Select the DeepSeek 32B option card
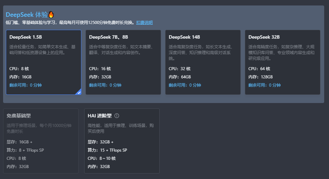The image size is (329, 179). click(282, 62)
